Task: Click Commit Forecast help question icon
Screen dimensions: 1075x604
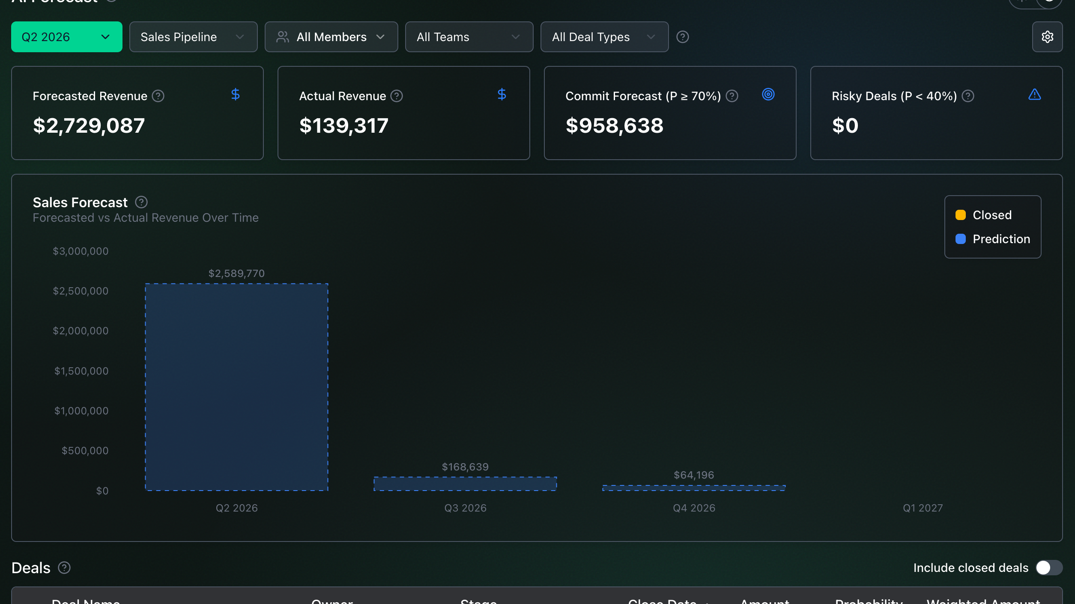Action: tap(732, 96)
